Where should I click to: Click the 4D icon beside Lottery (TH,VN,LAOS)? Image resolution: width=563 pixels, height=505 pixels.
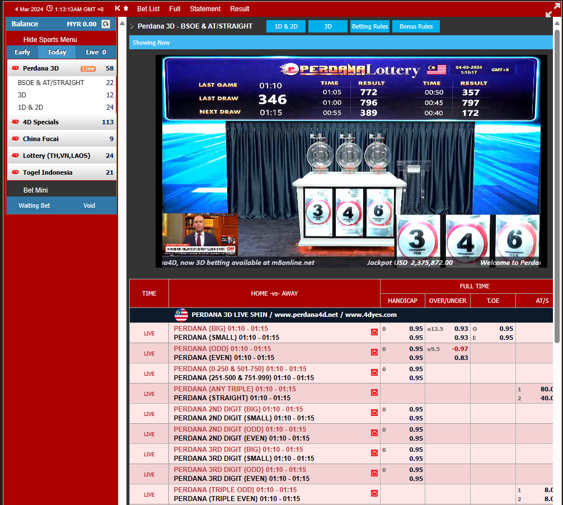point(15,156)
